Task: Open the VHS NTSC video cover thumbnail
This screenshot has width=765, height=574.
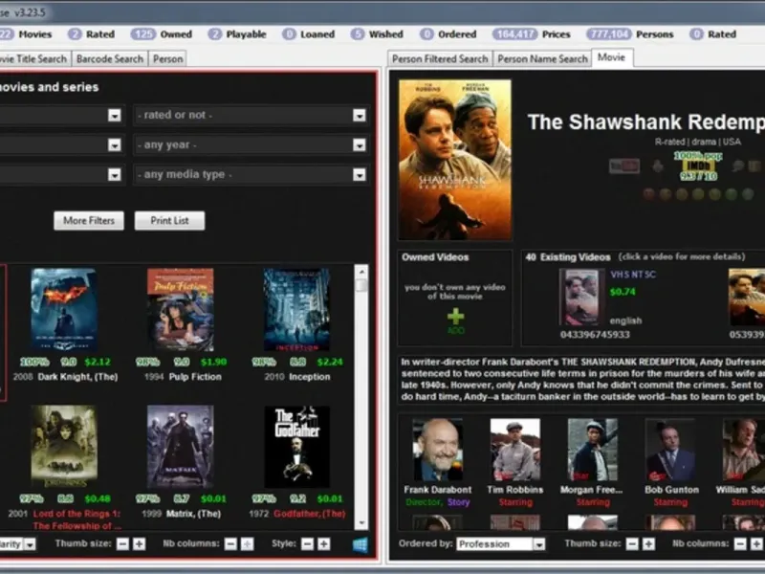Action: (x=581, y=297)
